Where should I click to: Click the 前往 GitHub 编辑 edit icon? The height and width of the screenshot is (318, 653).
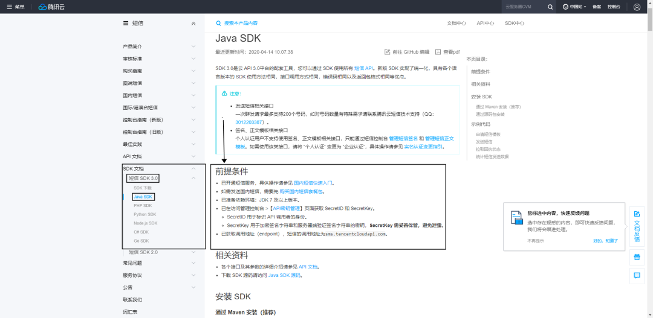388,52
